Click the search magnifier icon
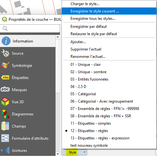 pyautogui.click(x=5, y=28)
